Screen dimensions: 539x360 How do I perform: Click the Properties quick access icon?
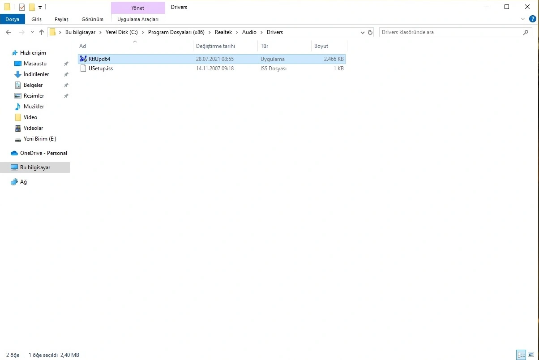(22, 7)
